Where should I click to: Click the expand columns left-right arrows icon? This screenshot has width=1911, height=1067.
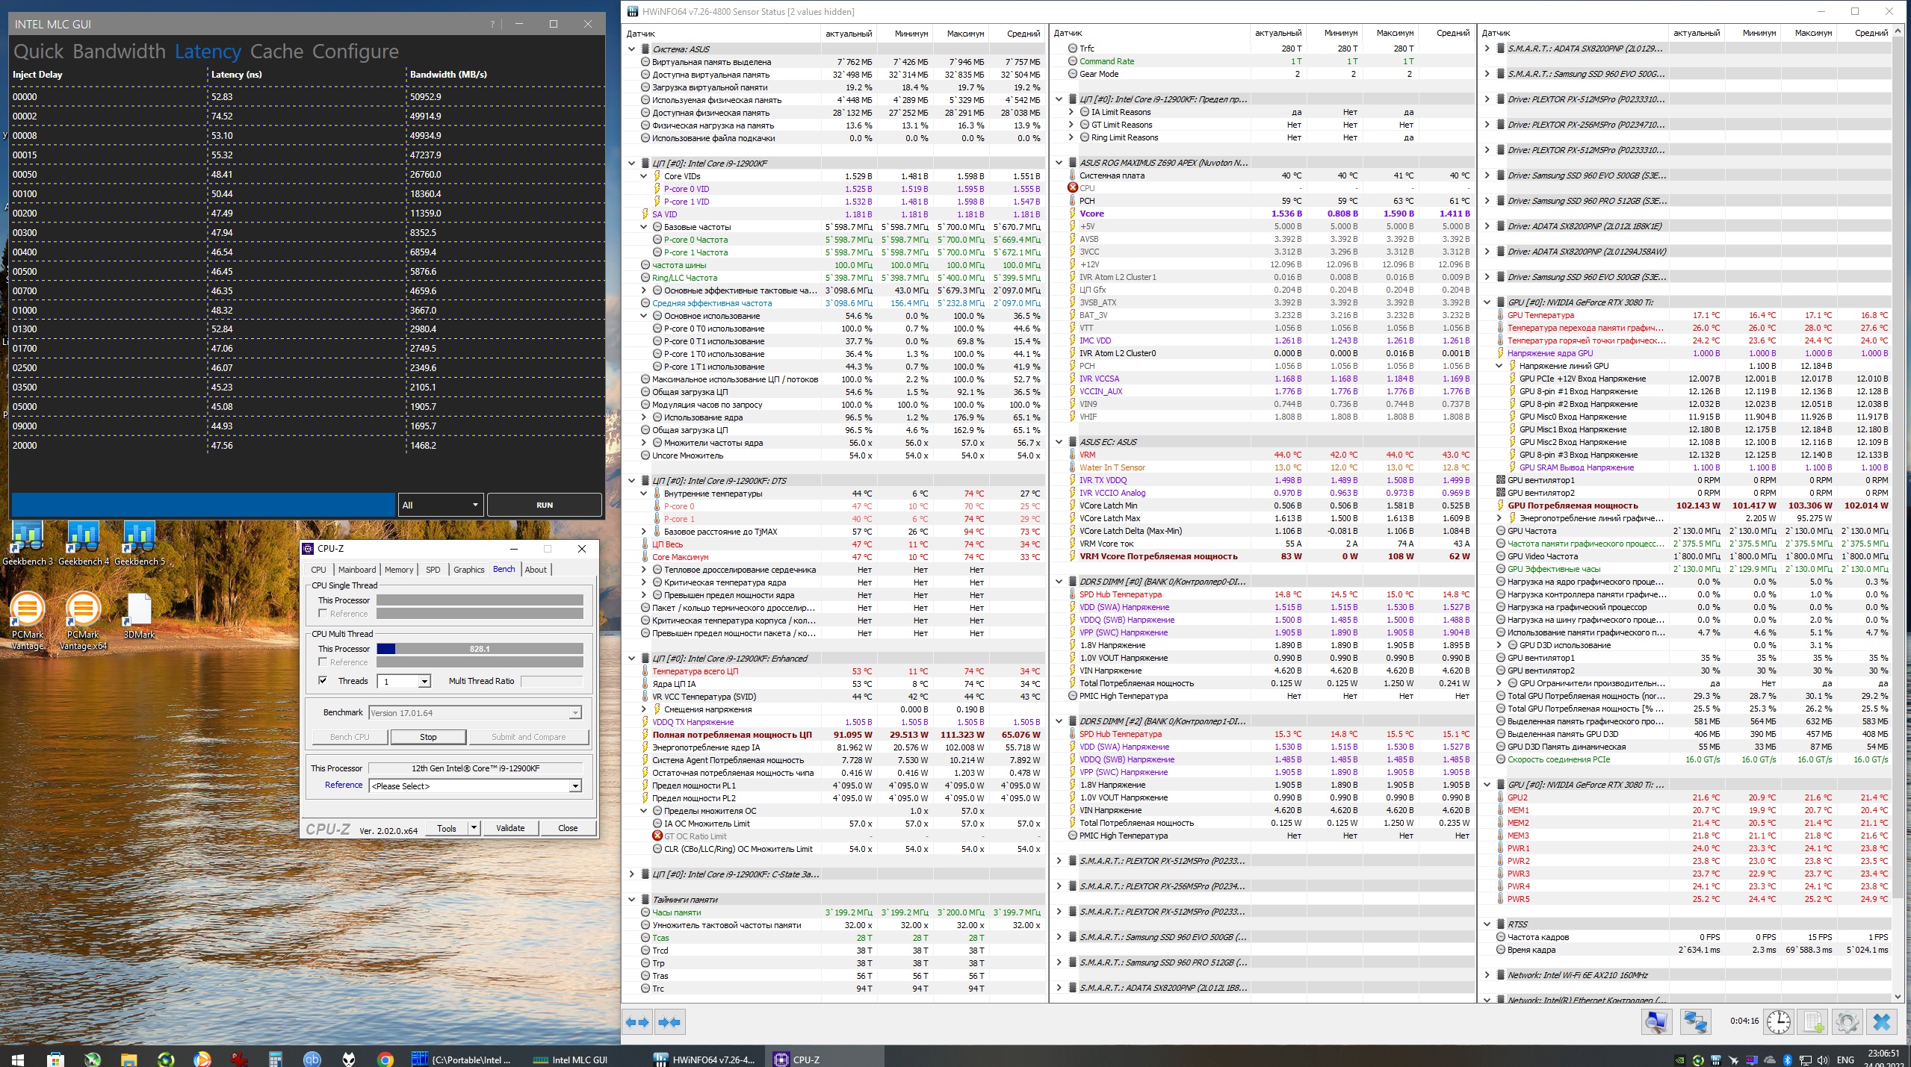637,1022
